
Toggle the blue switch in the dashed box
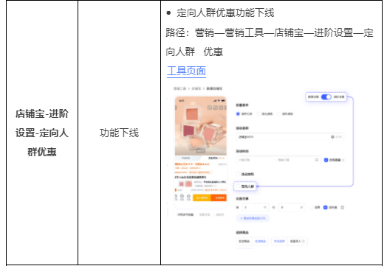tap(326, 97)
